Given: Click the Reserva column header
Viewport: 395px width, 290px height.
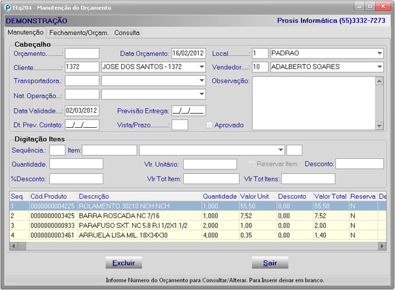Looking at the screenshot, I should 363,196.
